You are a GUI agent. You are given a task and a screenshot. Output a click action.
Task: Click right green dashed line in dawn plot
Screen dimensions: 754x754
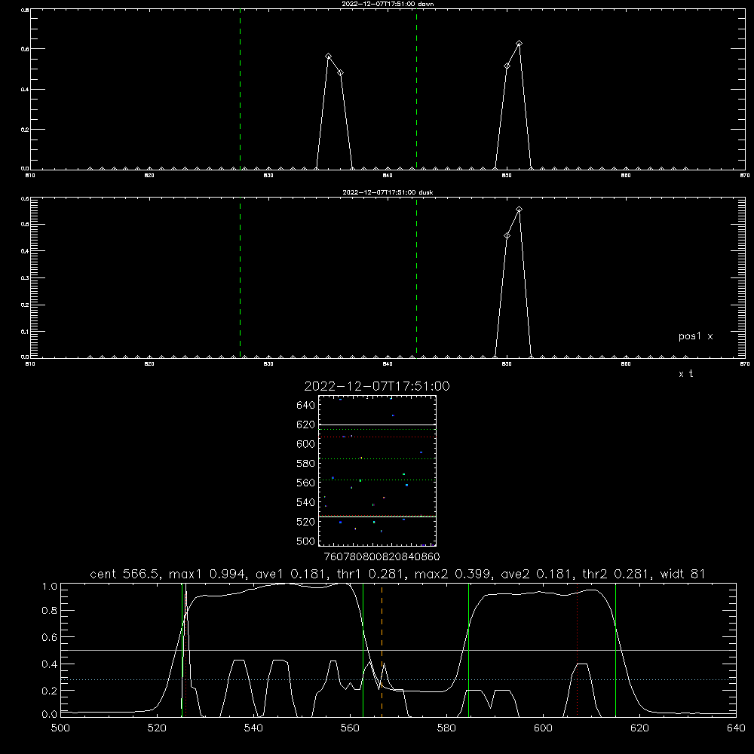click(x=416, y=89)
